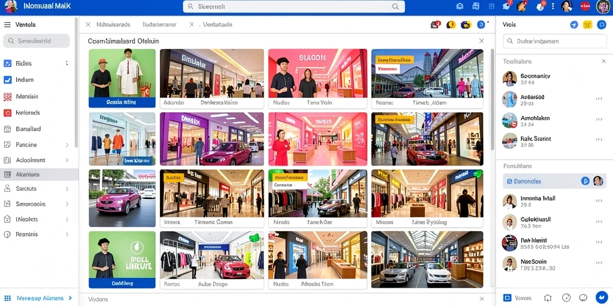The height and width of the screenshot is (306, 613).
Task: Click the Smeulestcid sidebar search field
Action: tap(37, 41)
